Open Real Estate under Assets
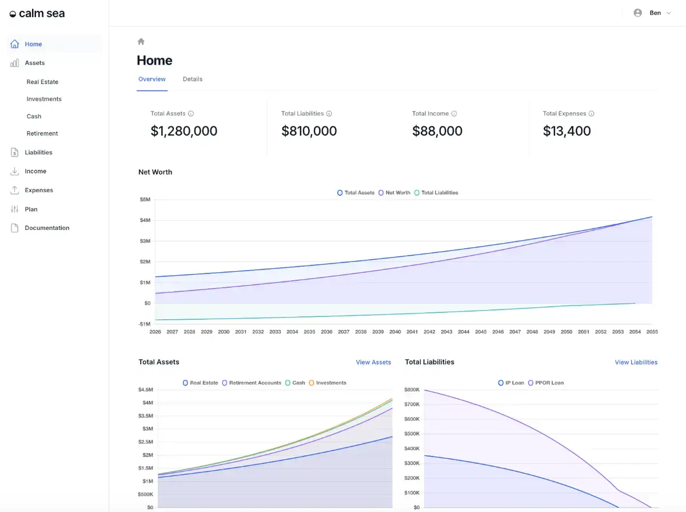686x512 pixels. coord(42,82)
